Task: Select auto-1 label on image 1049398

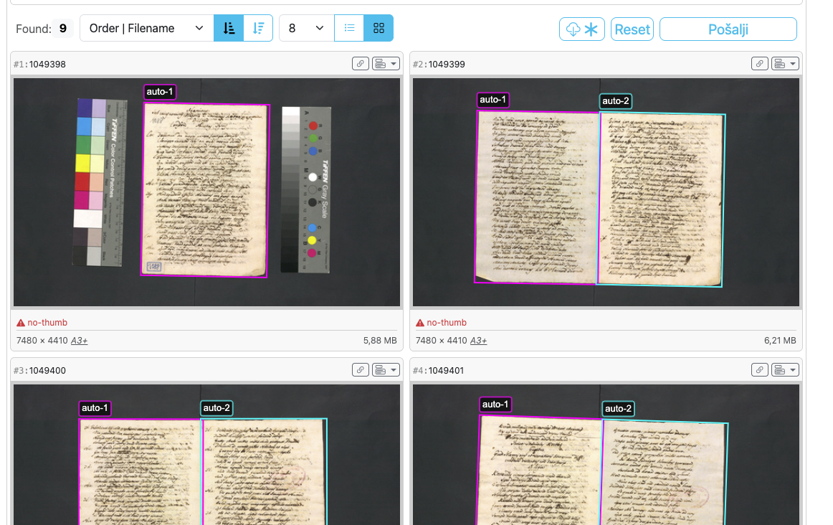Action: pos(160,92)
